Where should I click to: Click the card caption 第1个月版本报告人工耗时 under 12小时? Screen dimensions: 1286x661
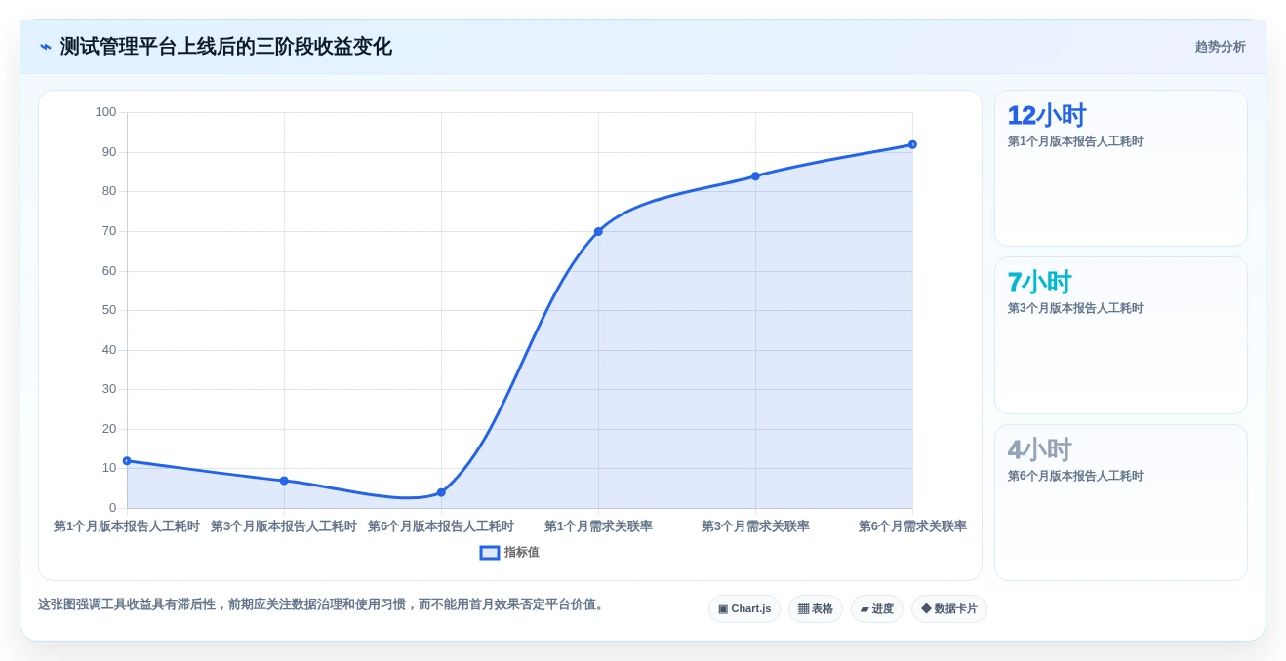click(1075, 141)
